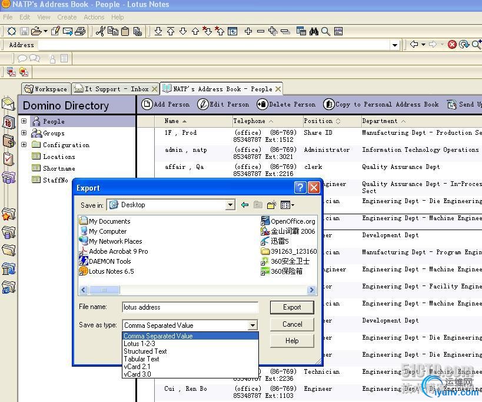Click the Send mail toolbar icon
This screenshot has height=402, width=482.
(68, 31)
